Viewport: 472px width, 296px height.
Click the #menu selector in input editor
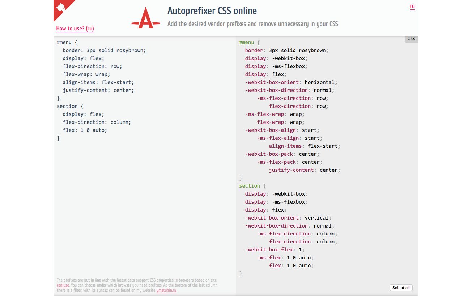click(x=64, y=42)
